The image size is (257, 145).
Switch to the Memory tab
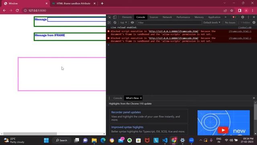pyautogui.click(x=199, y=17)
